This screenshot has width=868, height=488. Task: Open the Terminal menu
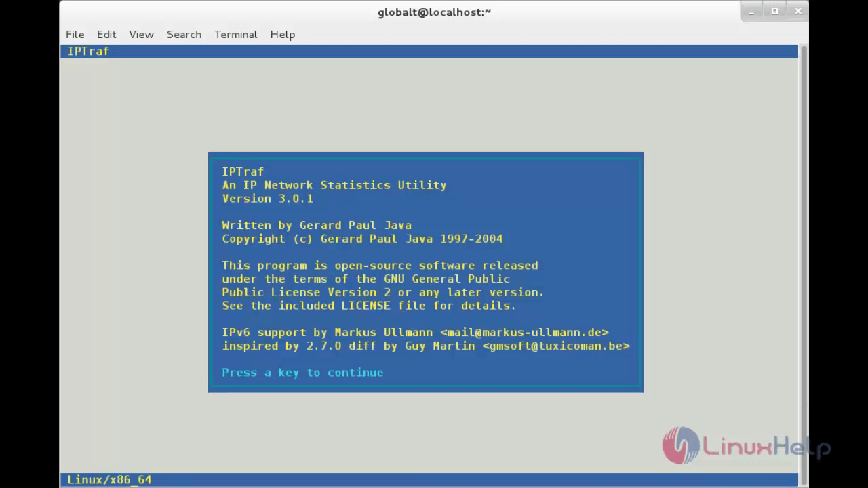pos(235,34)
